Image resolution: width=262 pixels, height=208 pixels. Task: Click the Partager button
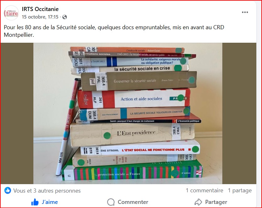pos(211,202)
